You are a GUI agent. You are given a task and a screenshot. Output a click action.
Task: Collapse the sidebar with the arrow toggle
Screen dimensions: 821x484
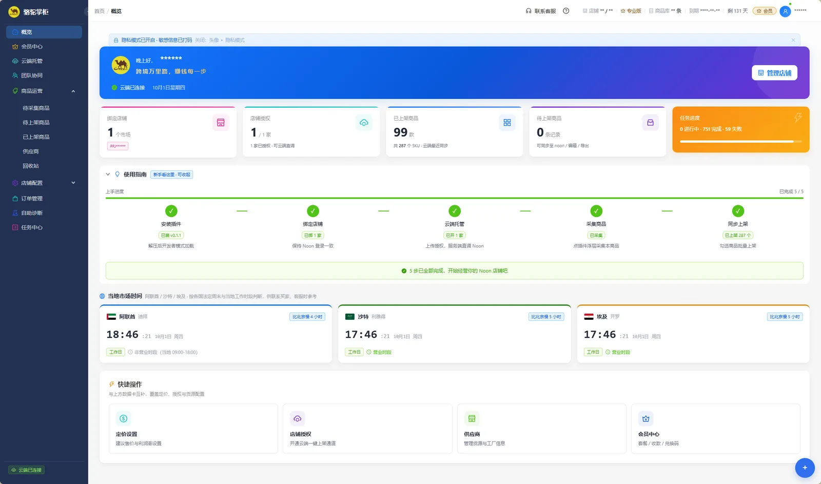coord(86,11)
